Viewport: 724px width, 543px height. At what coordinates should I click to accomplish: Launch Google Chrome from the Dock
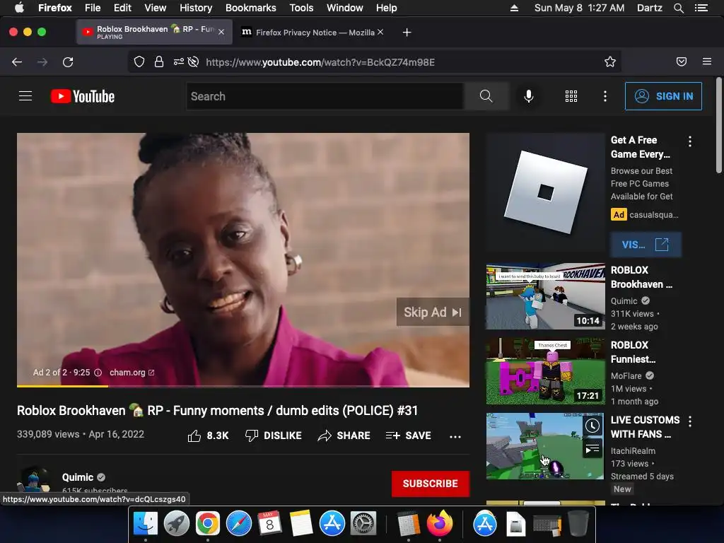tap(207, 524)
